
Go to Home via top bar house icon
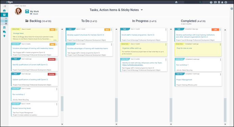pyautogui.click(x=176, y=2)
